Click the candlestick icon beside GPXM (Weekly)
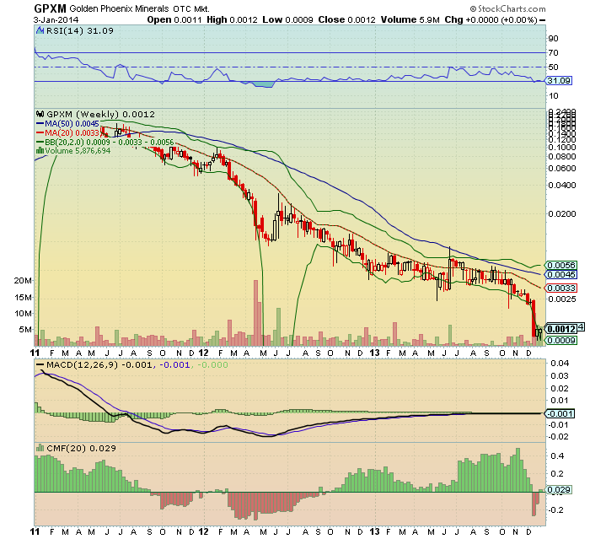This screenshot has width=590, height=539. click(x=40, y=114)
